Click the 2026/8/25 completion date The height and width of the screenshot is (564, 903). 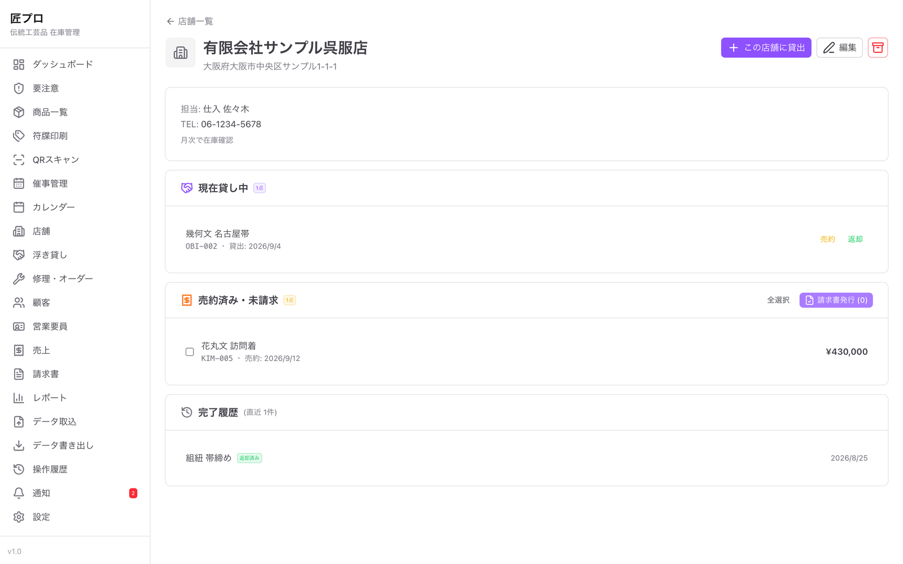(x=849, y=458)
